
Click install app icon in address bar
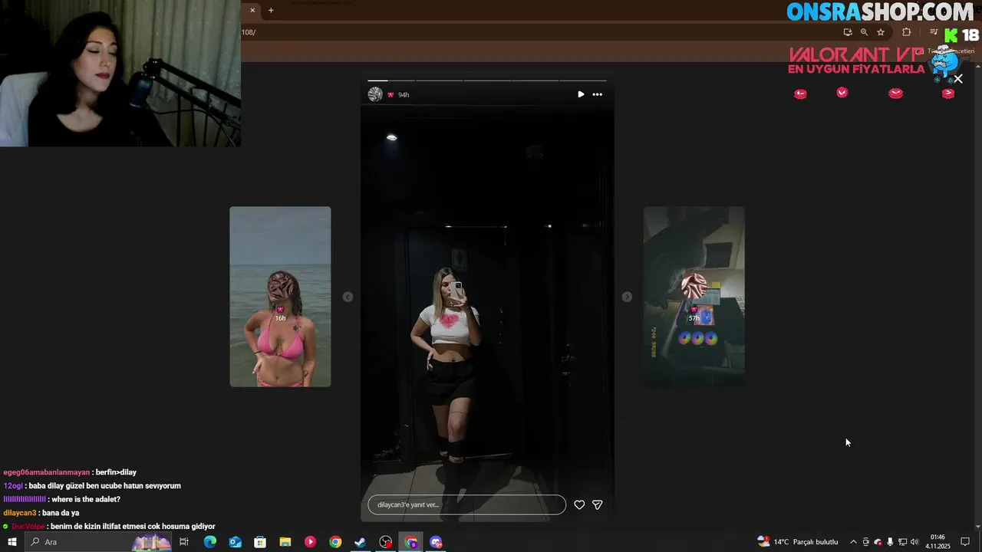click(x=848, y=32)
